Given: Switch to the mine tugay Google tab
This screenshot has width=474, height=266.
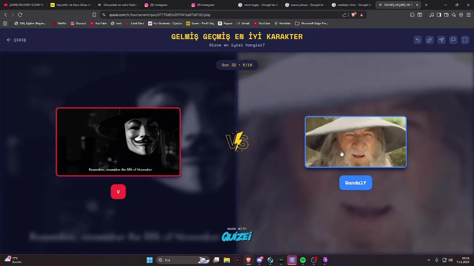Looking at the screenshot, I should (x=258, y=5).
